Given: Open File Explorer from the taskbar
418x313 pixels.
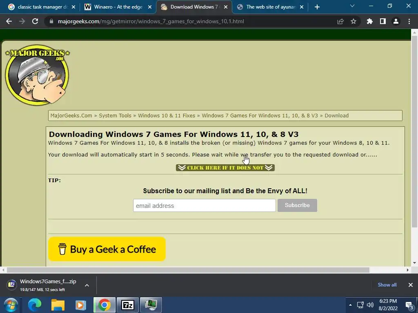Looking at the screenshot, I should 58,305.
